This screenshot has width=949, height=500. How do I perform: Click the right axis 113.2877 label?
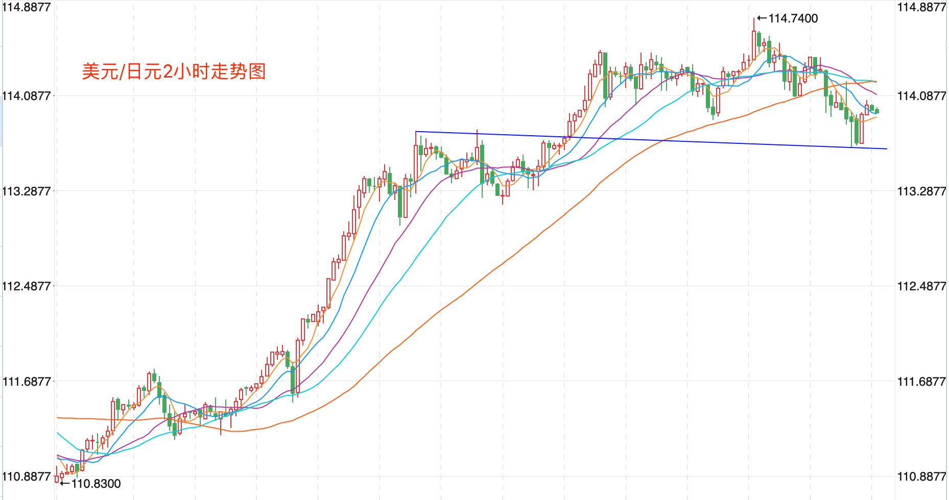(921, 191)
